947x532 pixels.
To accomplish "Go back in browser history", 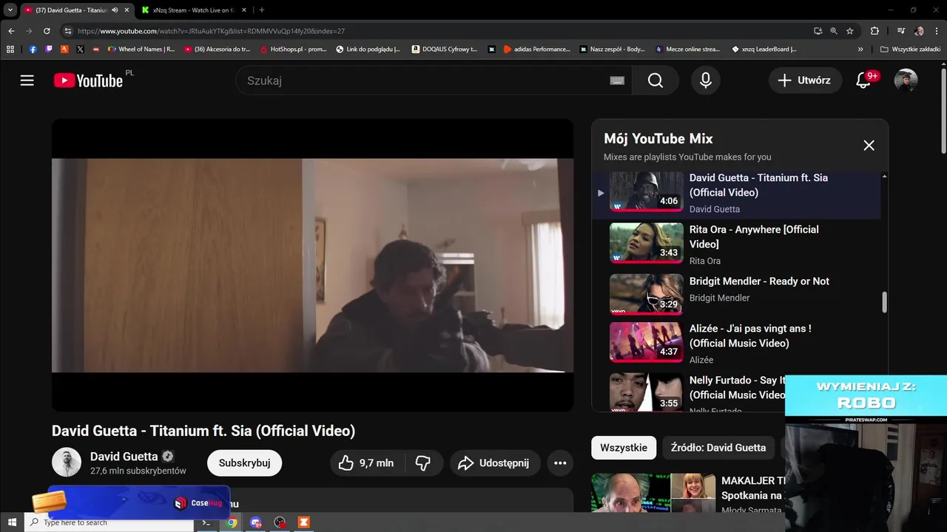I will 11,31.
